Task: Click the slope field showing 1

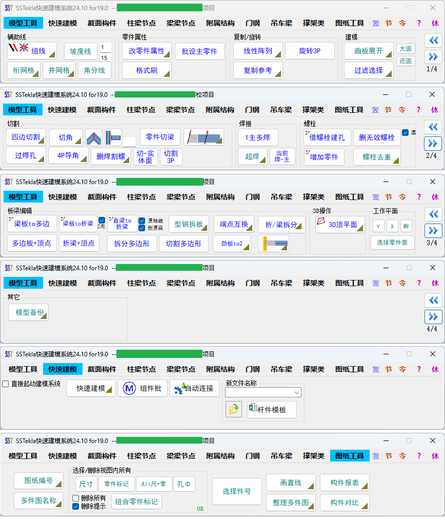Action: 106,47
